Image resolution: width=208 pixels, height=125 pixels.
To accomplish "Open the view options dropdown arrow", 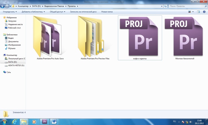I will [x=193, y=12].
